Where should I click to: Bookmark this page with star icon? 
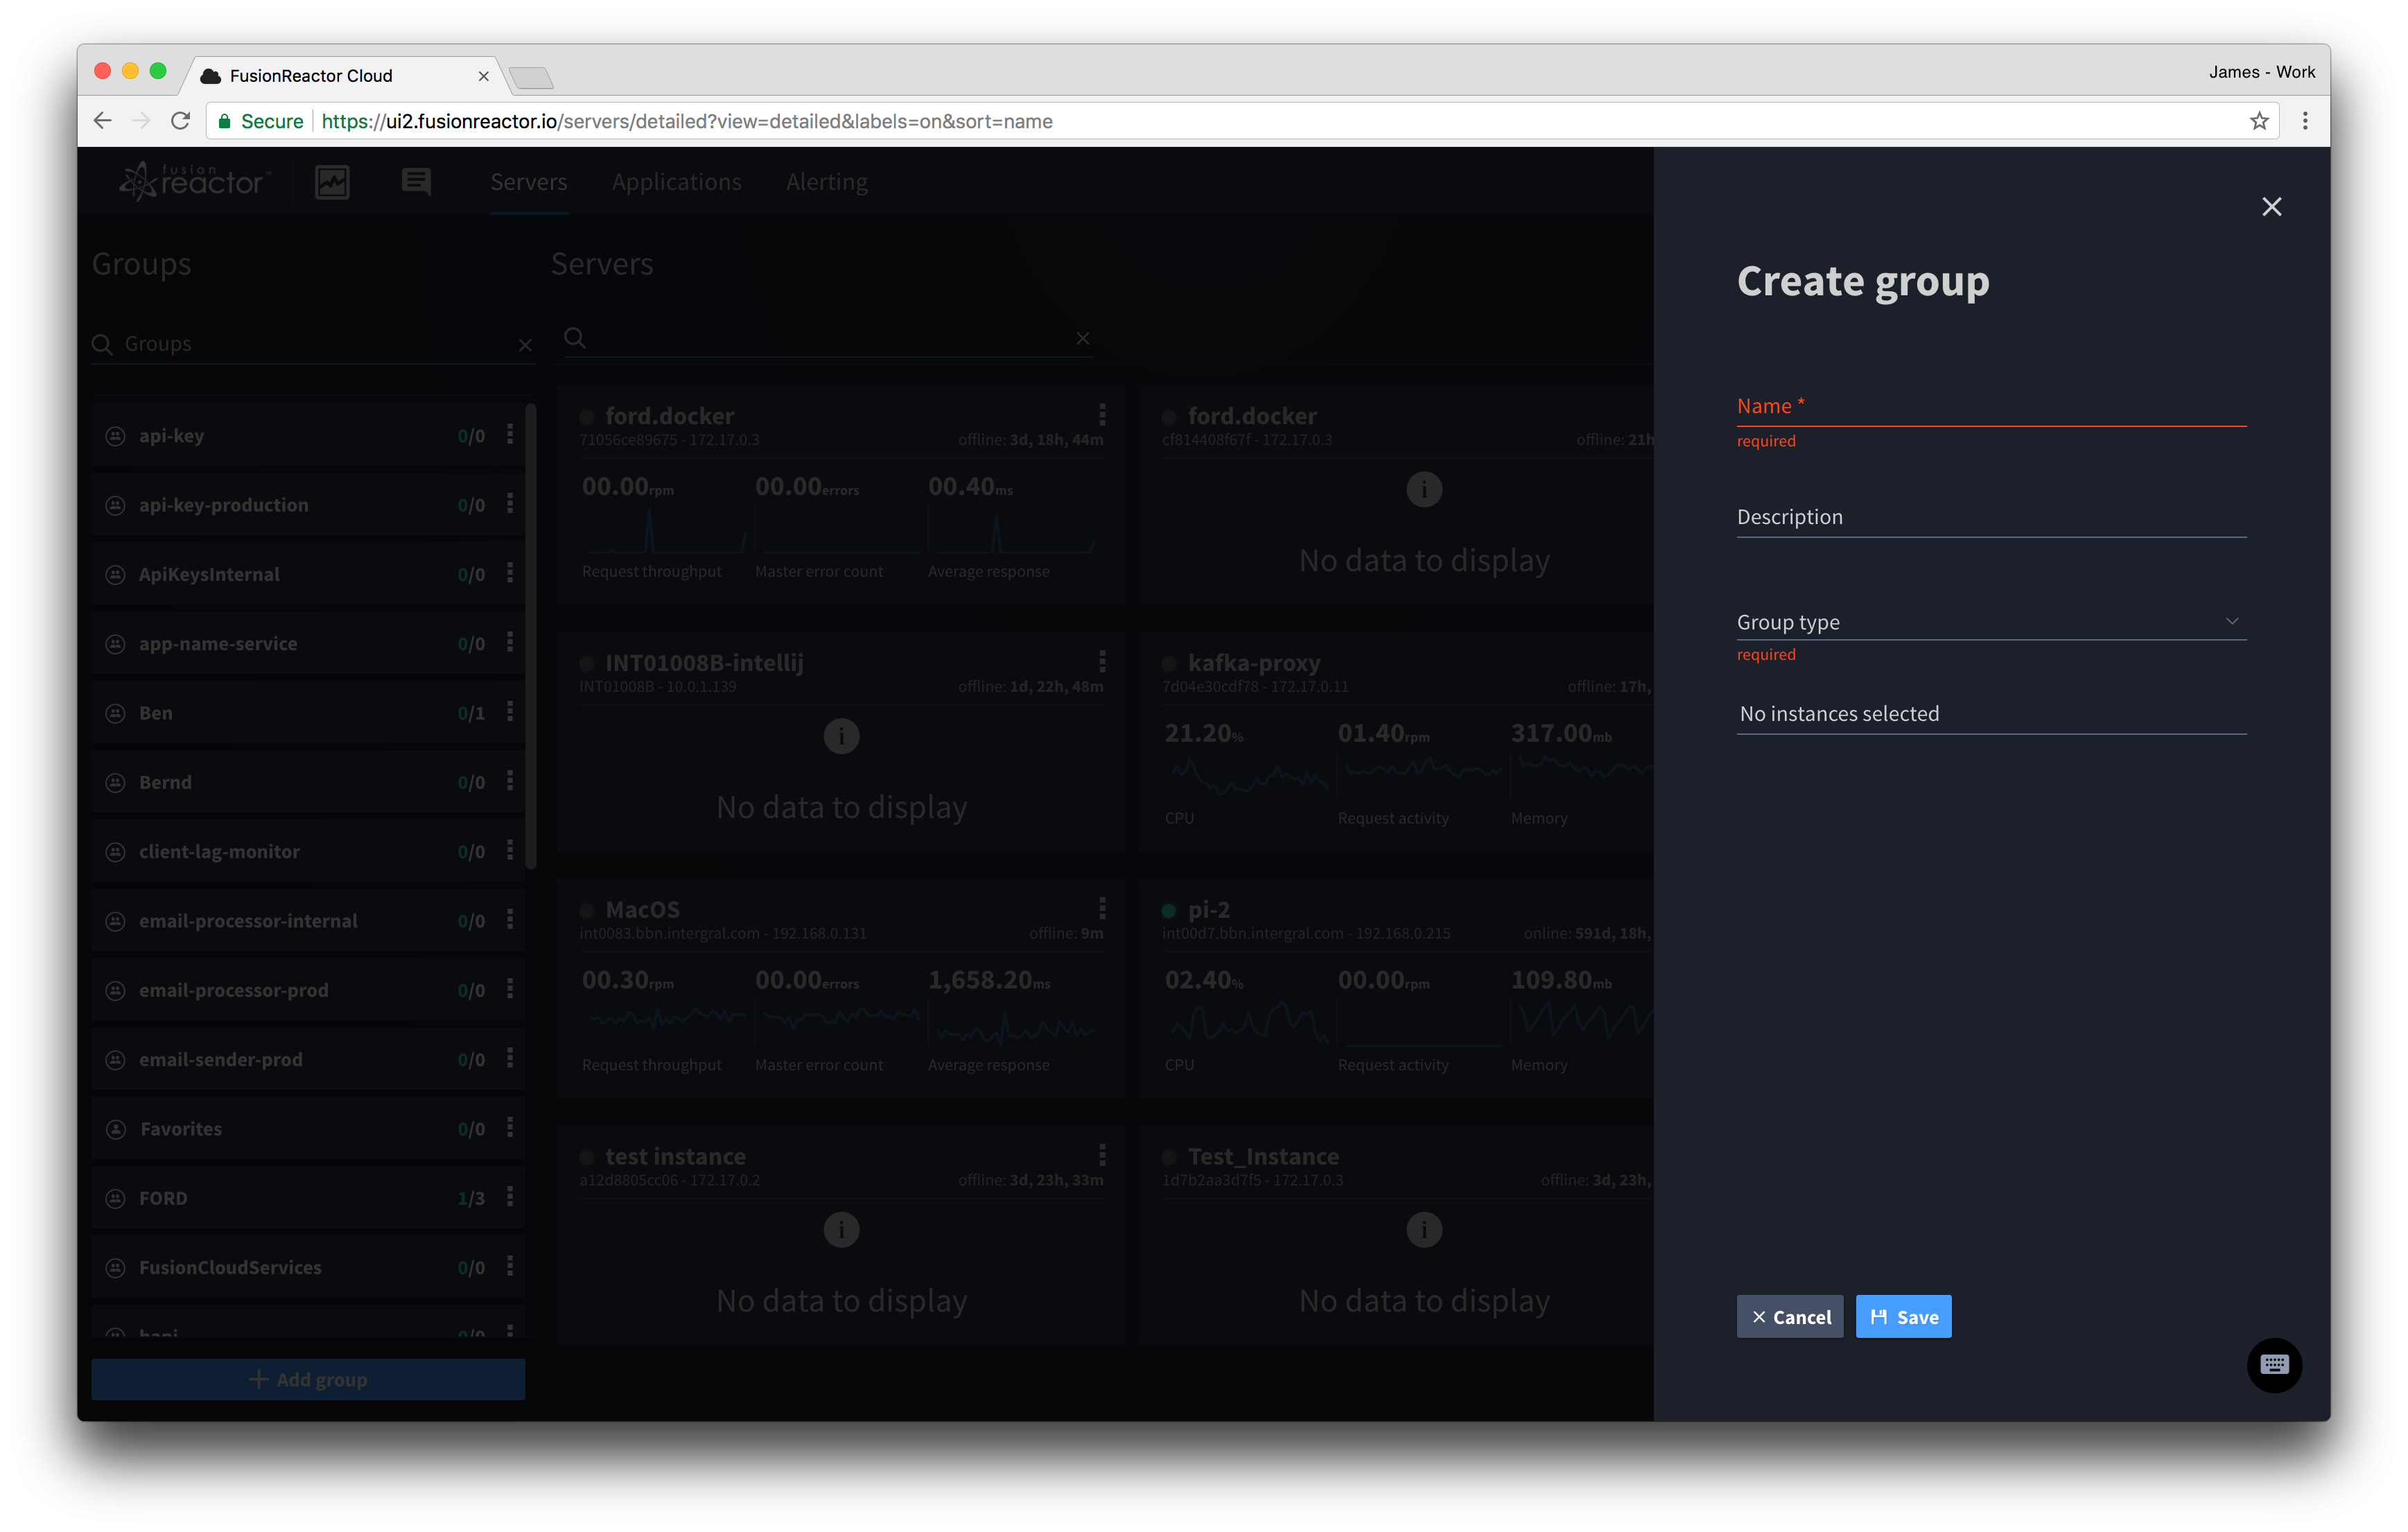(x=2259, y=121)
